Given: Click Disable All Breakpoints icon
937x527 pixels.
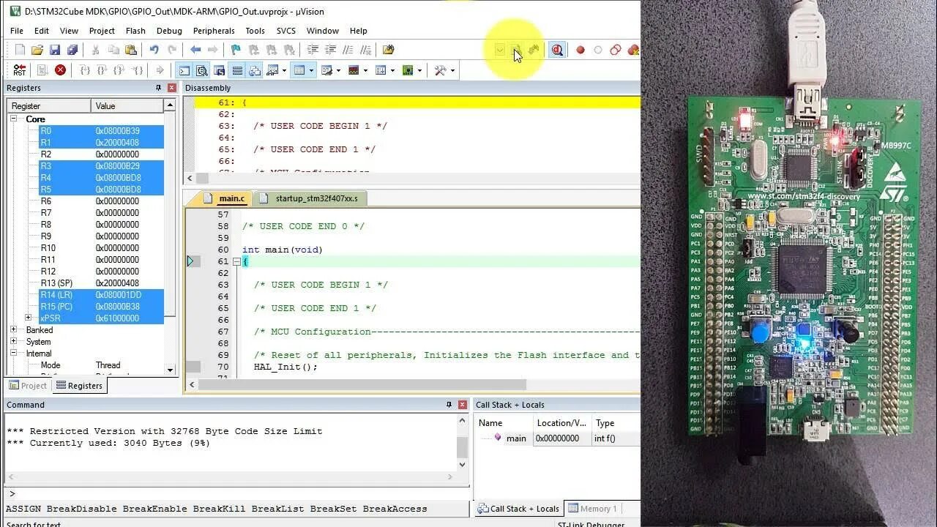Looking at the screenshot, I should pos(615,50).
